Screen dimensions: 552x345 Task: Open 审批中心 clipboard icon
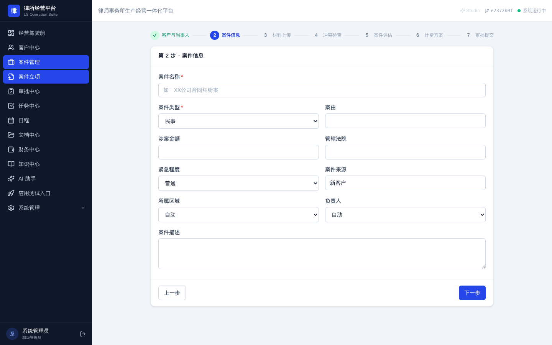11,91
